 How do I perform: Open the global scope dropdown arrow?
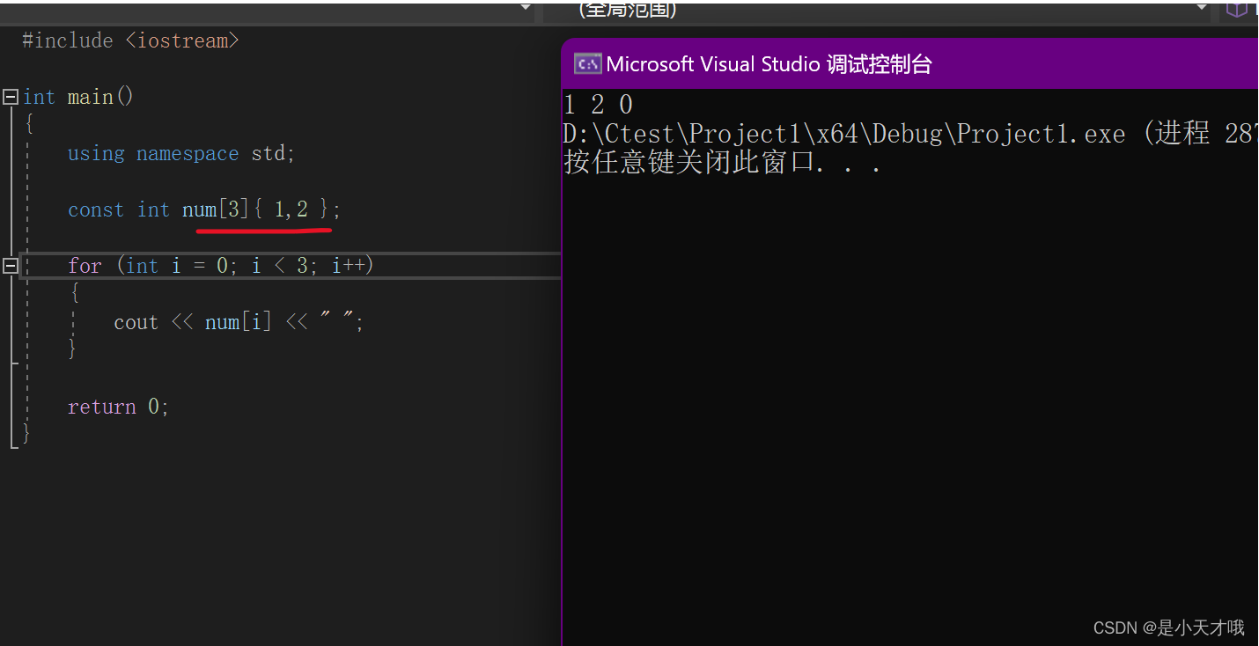tap(1202, 7)
